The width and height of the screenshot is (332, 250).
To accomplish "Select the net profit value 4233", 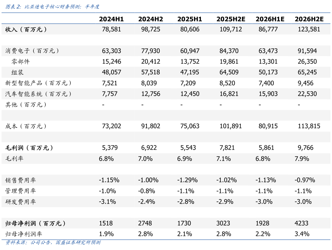I will [301, 223].
